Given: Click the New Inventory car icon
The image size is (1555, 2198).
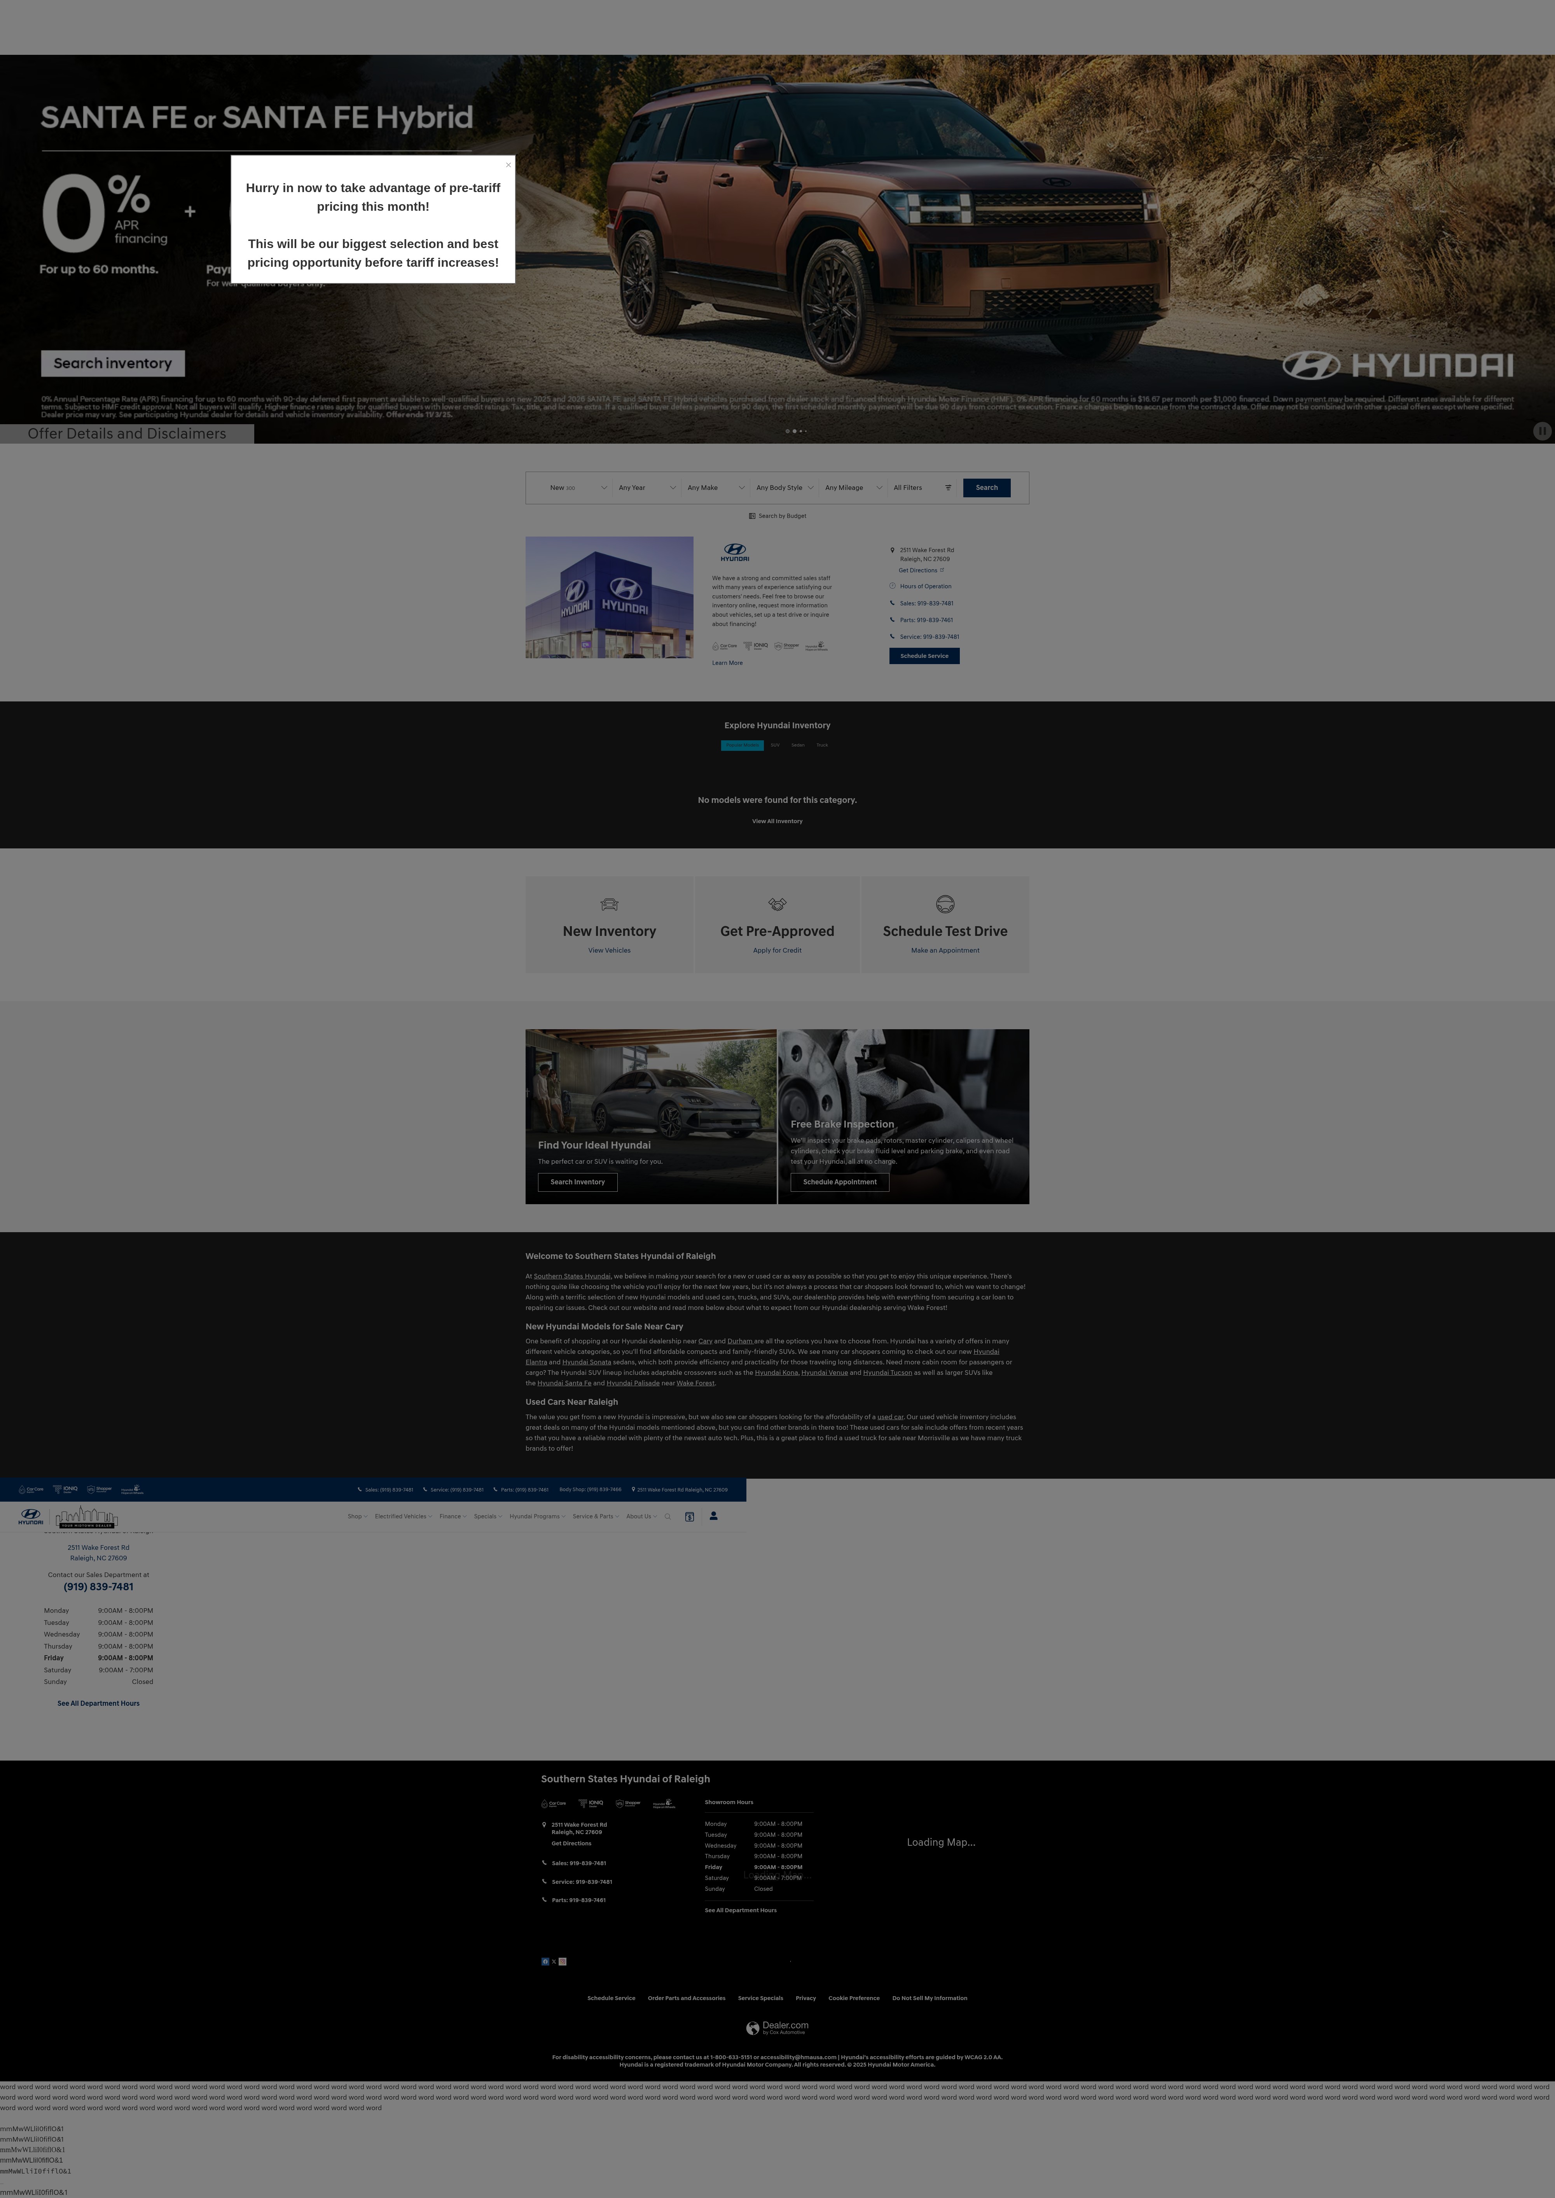Looking at the screenshot, I should (x=609, y=904).
